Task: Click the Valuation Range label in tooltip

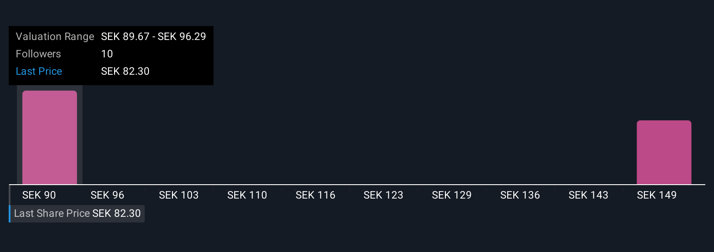Action: click(x=55, y=36)
